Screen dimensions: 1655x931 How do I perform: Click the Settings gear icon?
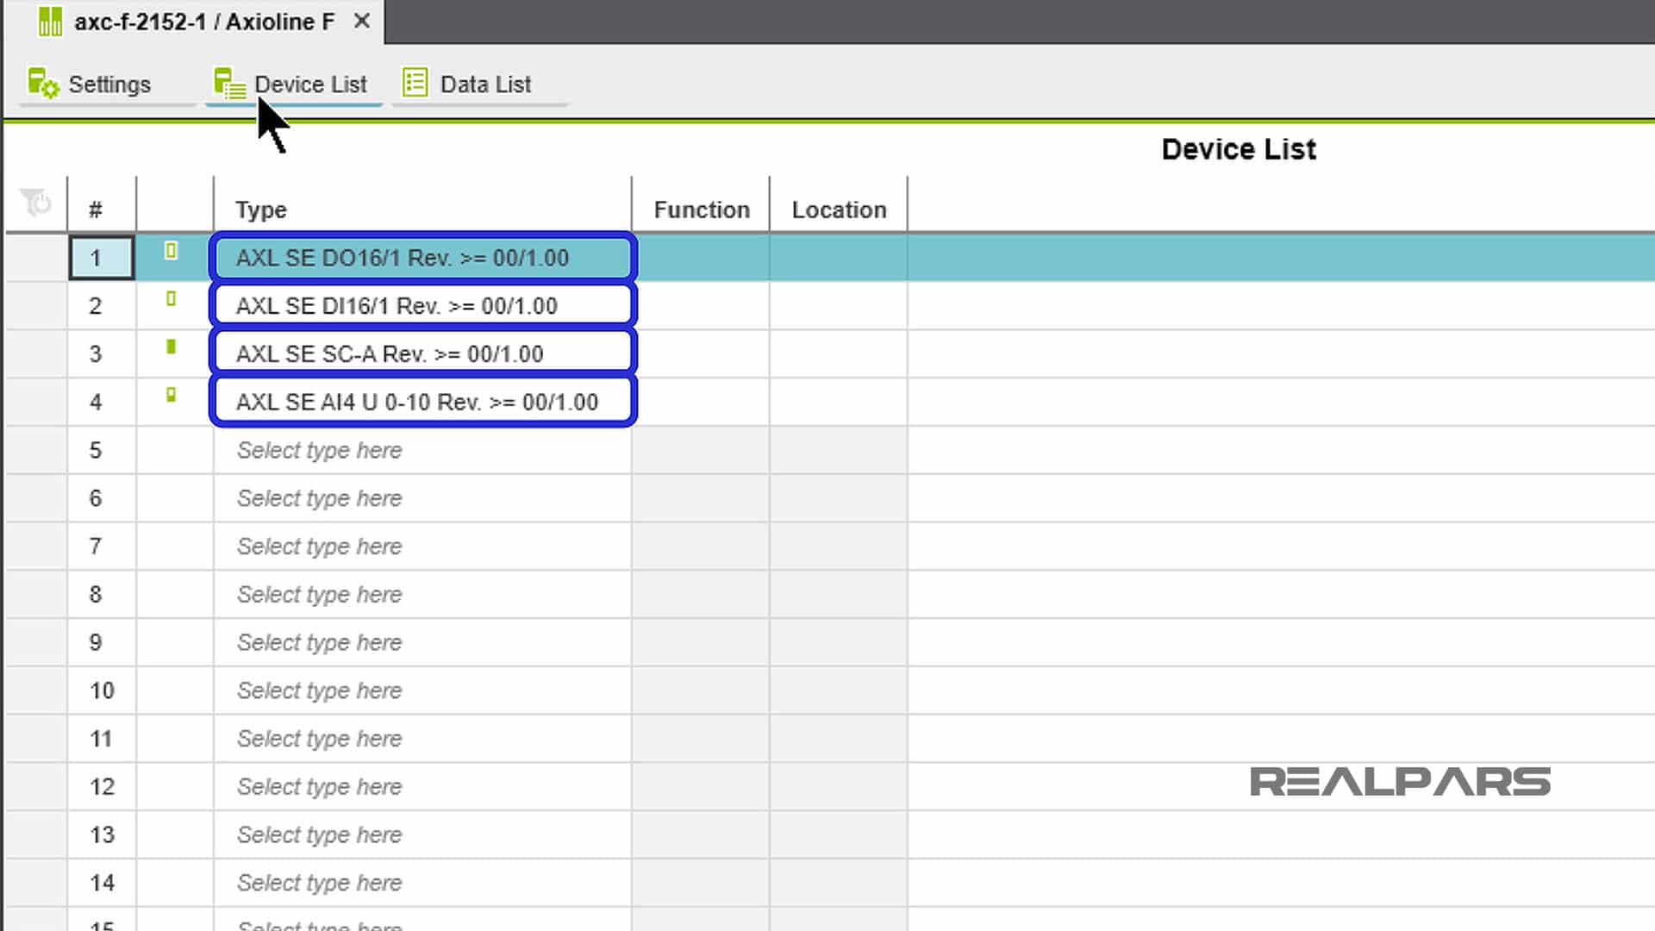(43, 84)
